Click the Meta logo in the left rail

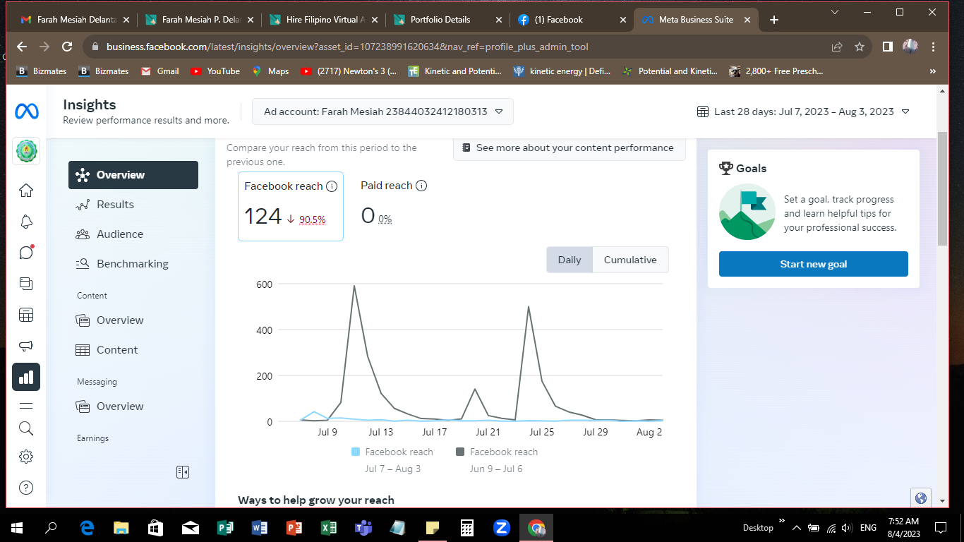pyautogui.click(x=26, y=112)
